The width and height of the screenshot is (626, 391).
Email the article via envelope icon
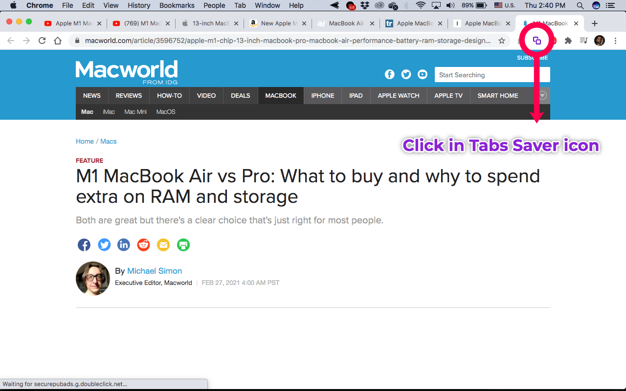click(x=163, y=245)
